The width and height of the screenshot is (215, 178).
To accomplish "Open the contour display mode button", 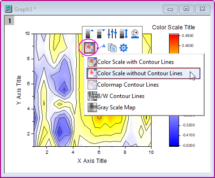I will click(90, 48).
